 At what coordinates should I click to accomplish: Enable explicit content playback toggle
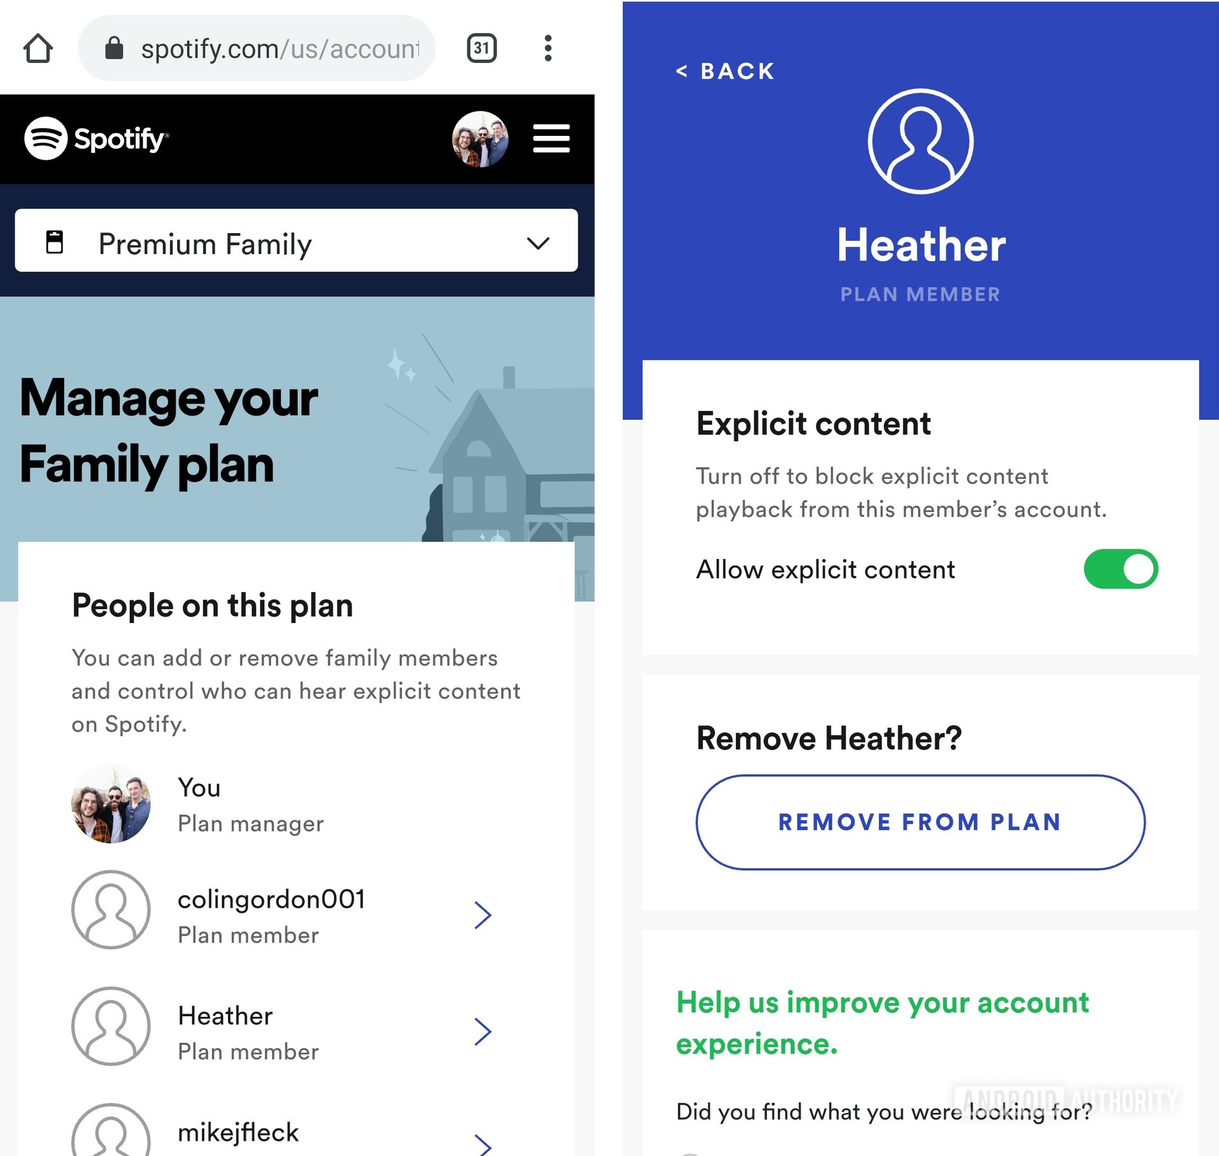[x=1121, y=569]
